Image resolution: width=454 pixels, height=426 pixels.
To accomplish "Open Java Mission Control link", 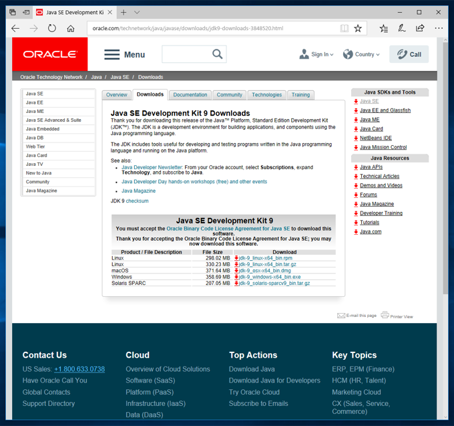I will click(383, 147).
